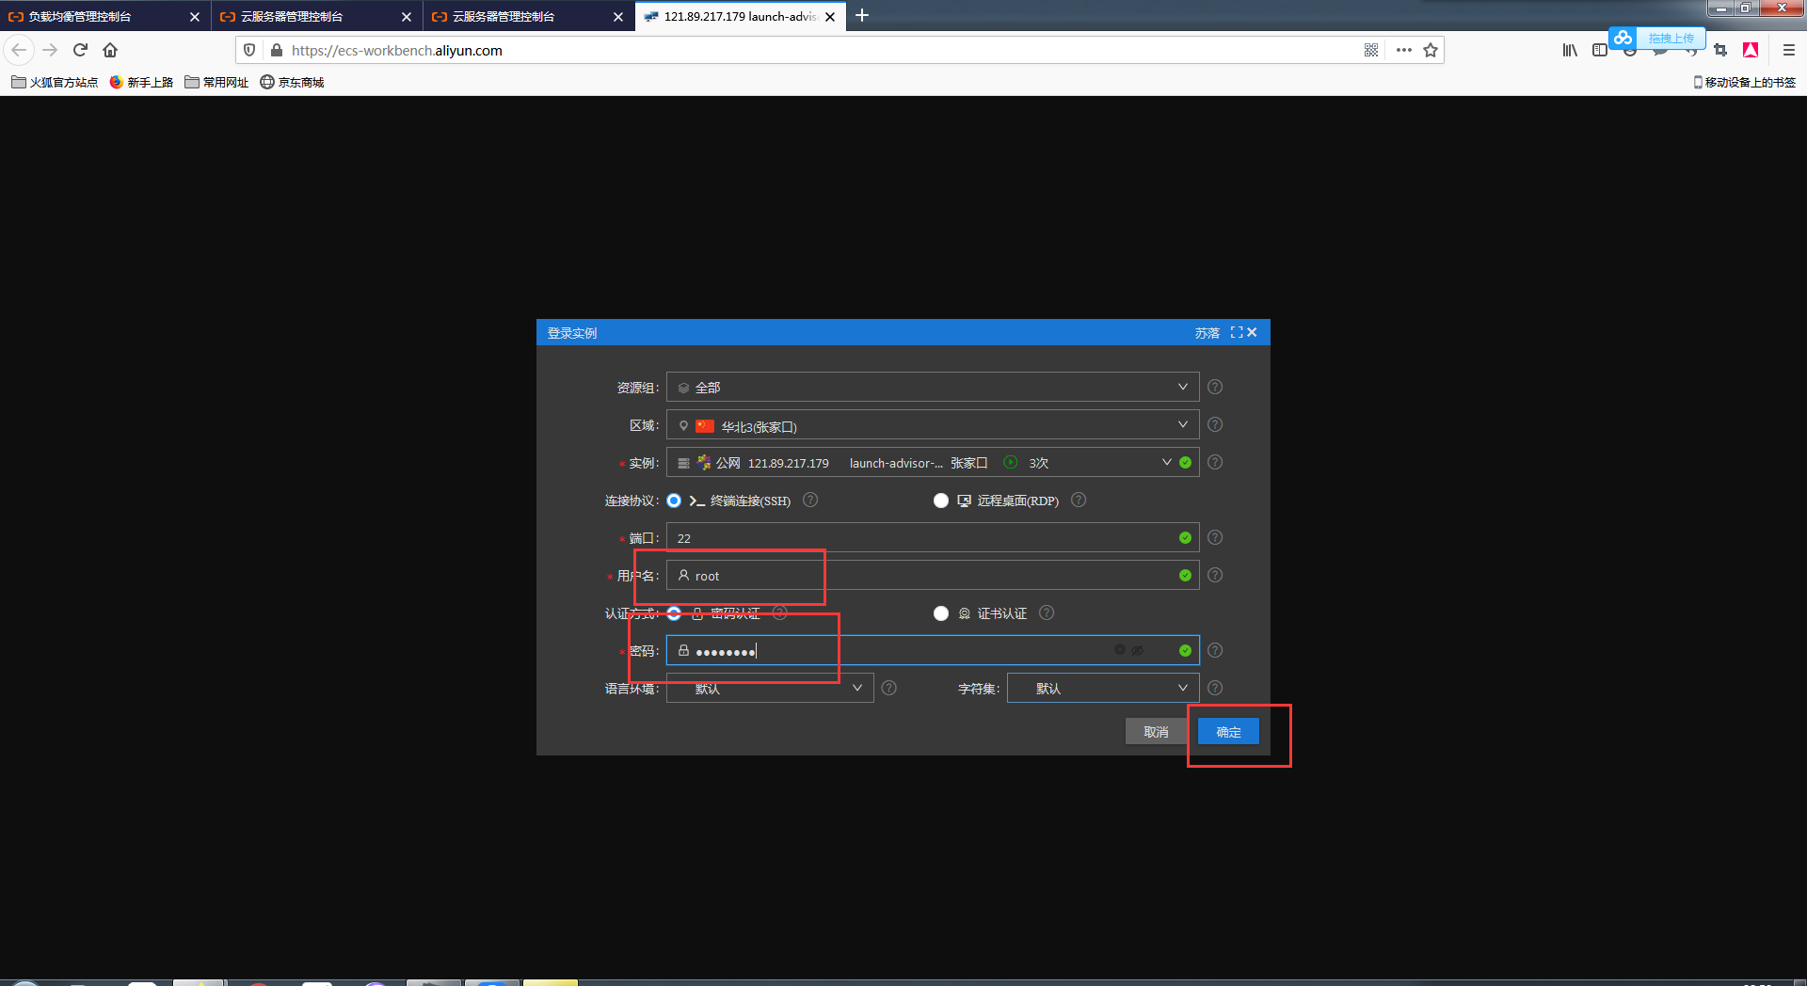Viewport: 1807px width, 986px height.
Task: Select 远程桌面(RDP) protocol radio button
Action: [x=941, y=501]
